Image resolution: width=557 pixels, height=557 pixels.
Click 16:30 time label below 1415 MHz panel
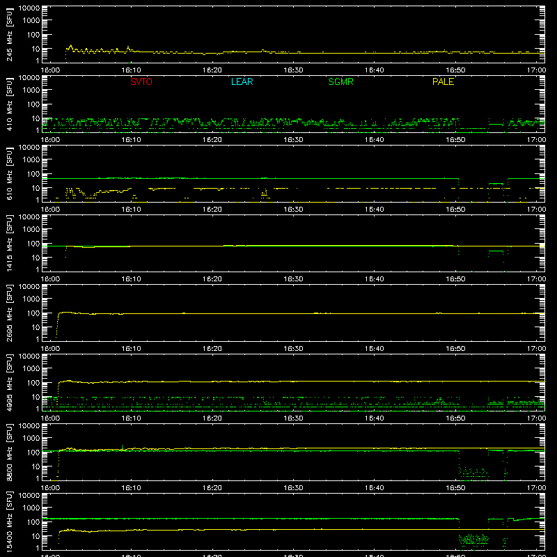(293, 279)
